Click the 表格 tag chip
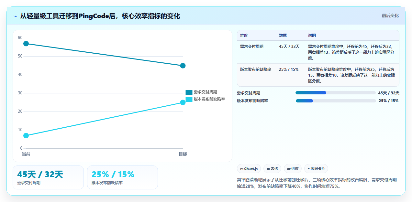 point(273,169)
